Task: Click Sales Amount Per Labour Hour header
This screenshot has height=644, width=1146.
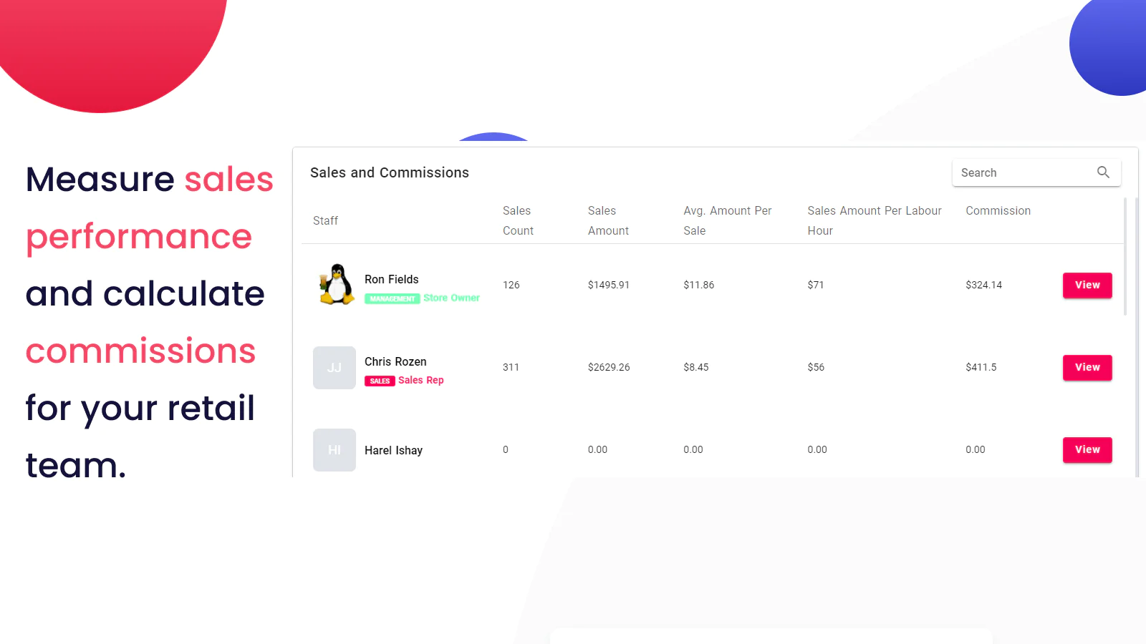Action: pos(874,220)
